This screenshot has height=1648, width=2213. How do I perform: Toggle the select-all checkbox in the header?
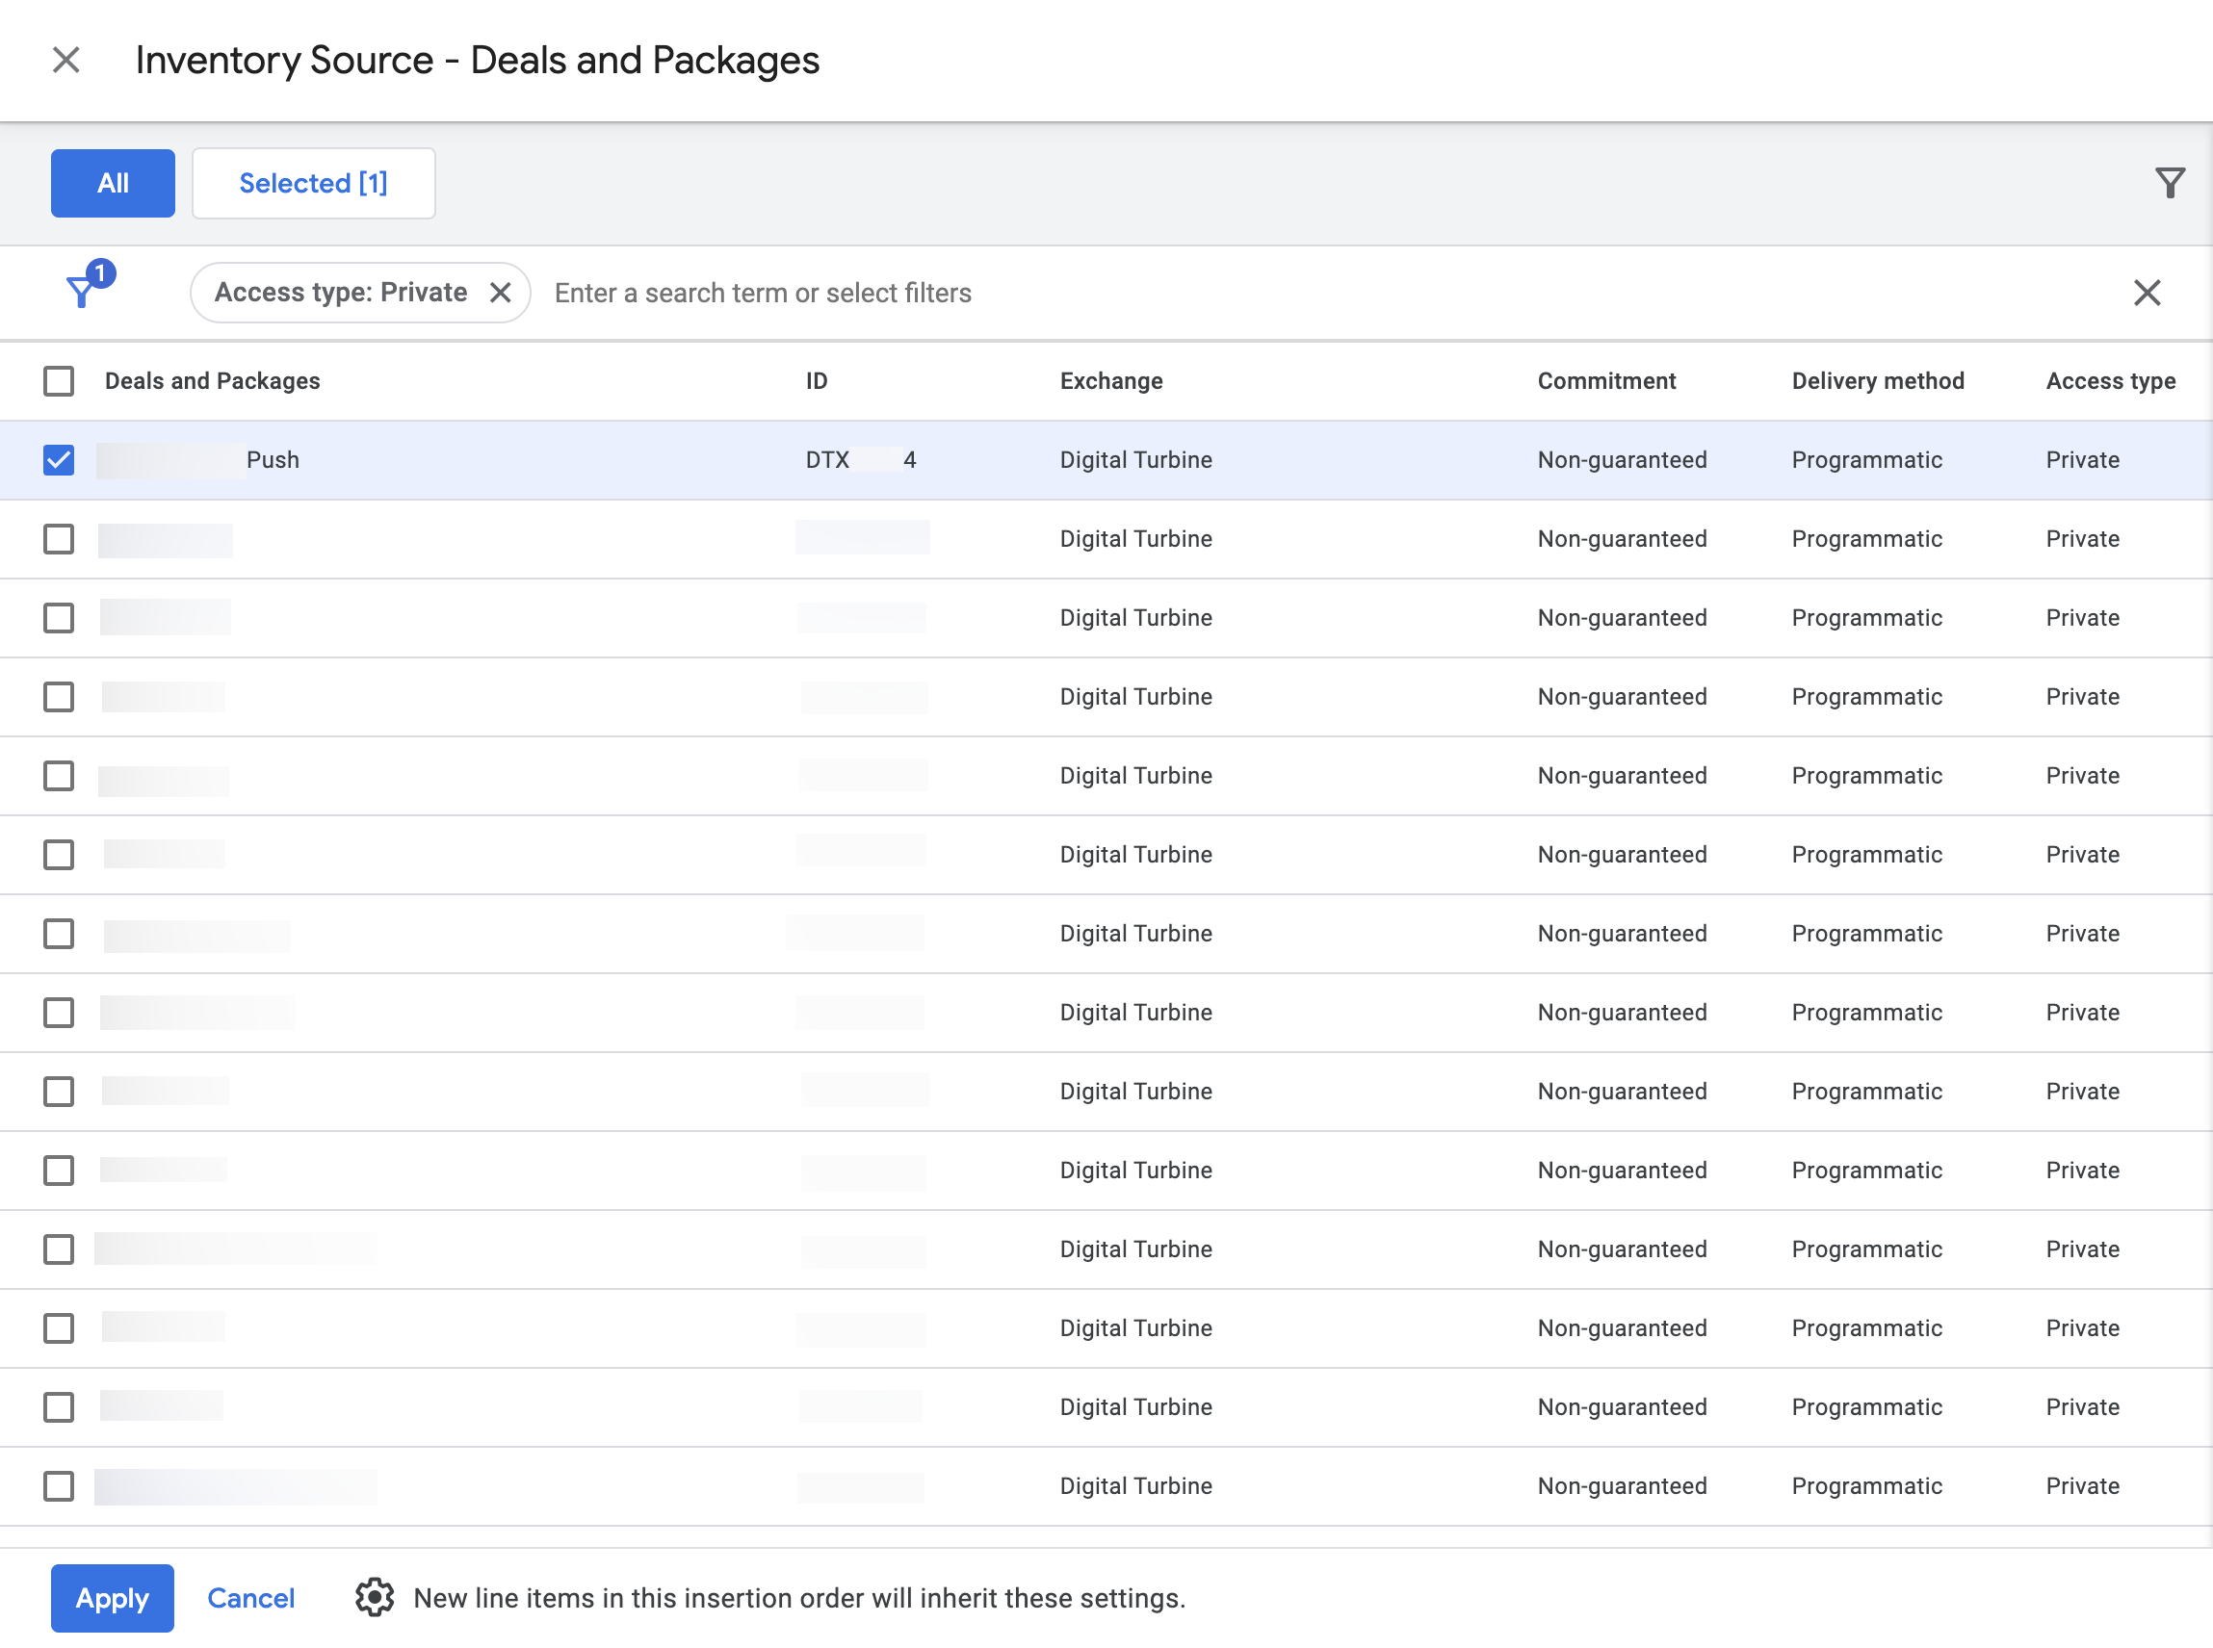pos(59,381)
